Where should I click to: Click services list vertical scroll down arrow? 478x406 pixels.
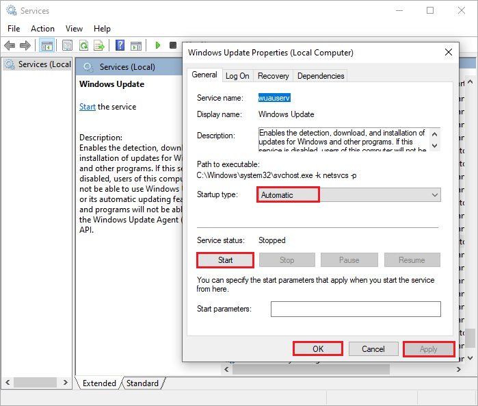(470, 358)
